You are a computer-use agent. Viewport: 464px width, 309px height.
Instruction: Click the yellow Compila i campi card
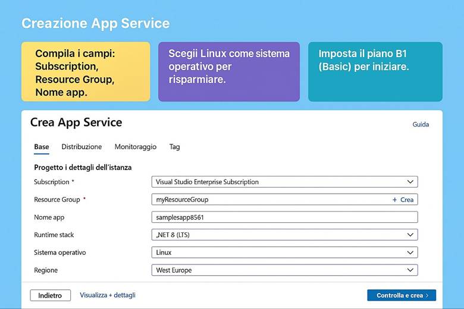tap(86, 72)
